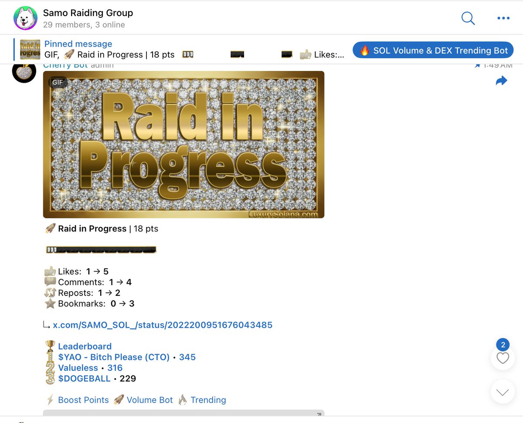Click the raid progress bar
523x423 pixels.
pos(101,250)
